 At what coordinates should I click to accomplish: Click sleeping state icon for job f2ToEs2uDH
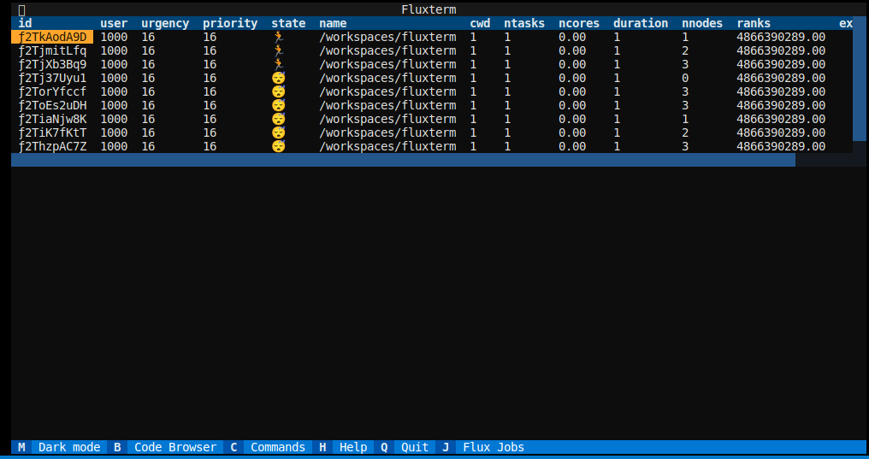tap(278, 105)
